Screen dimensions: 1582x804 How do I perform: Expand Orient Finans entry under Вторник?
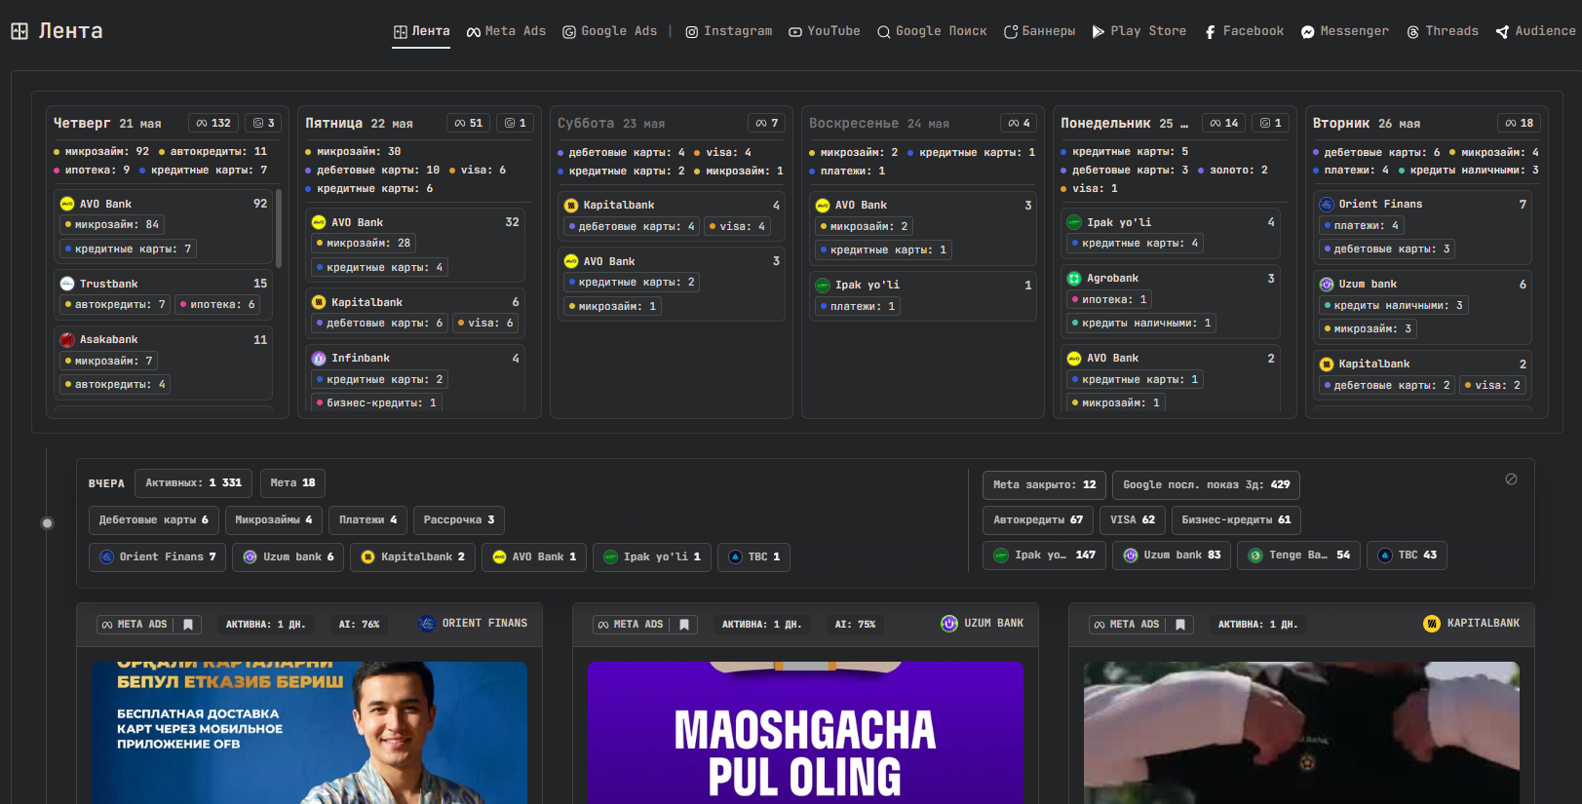coord(1423,204)
